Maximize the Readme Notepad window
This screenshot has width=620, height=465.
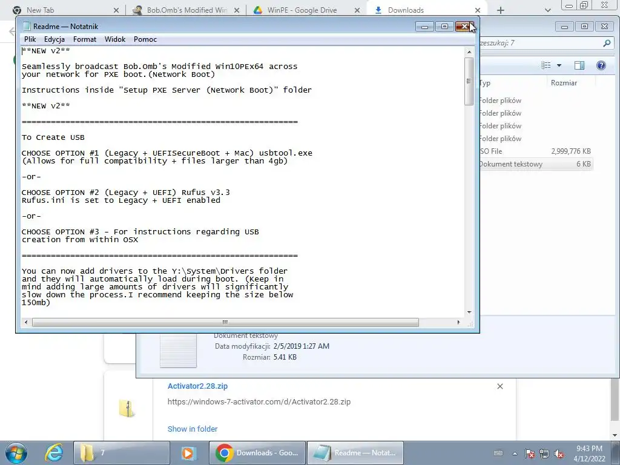pyautogui.click(x=444, y=27)
